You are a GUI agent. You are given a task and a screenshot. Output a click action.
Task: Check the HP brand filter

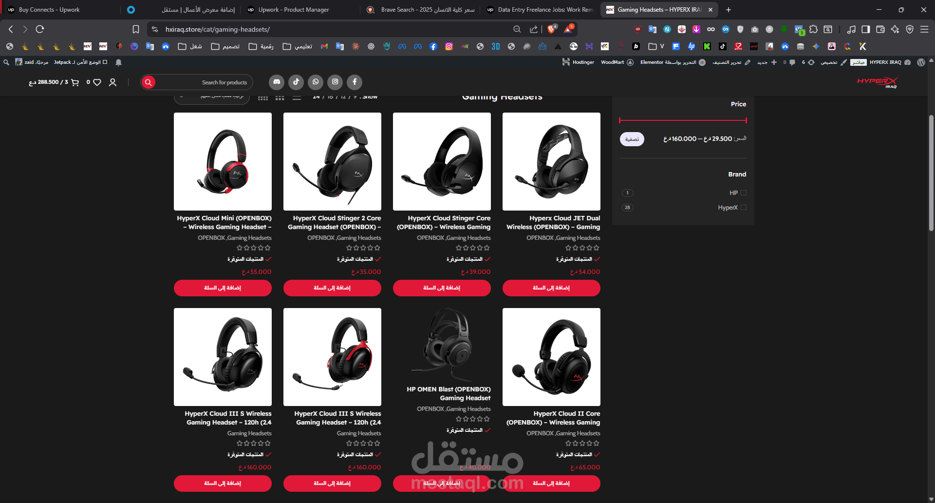(x=744, y=193)
